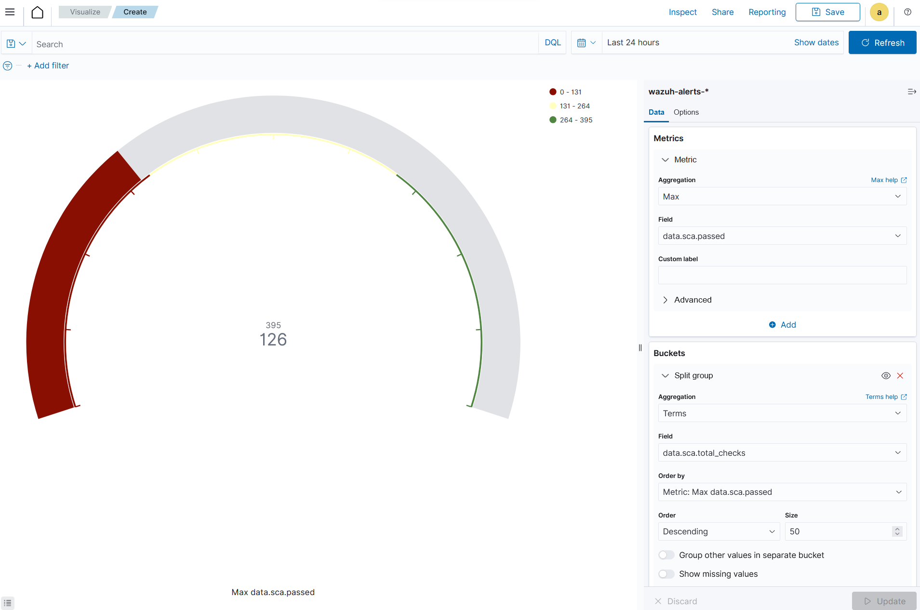920x610 pixels.
Task: Switch query language via DQL button
Action: 552,42
